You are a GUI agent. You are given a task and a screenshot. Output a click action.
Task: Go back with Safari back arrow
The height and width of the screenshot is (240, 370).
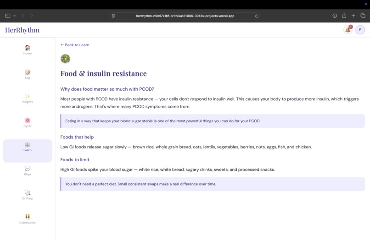23,16
